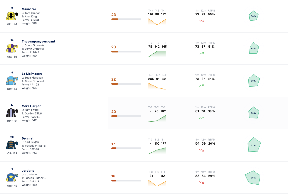Click Demnat's 71% pentagon chart

(x=254, y=145)
